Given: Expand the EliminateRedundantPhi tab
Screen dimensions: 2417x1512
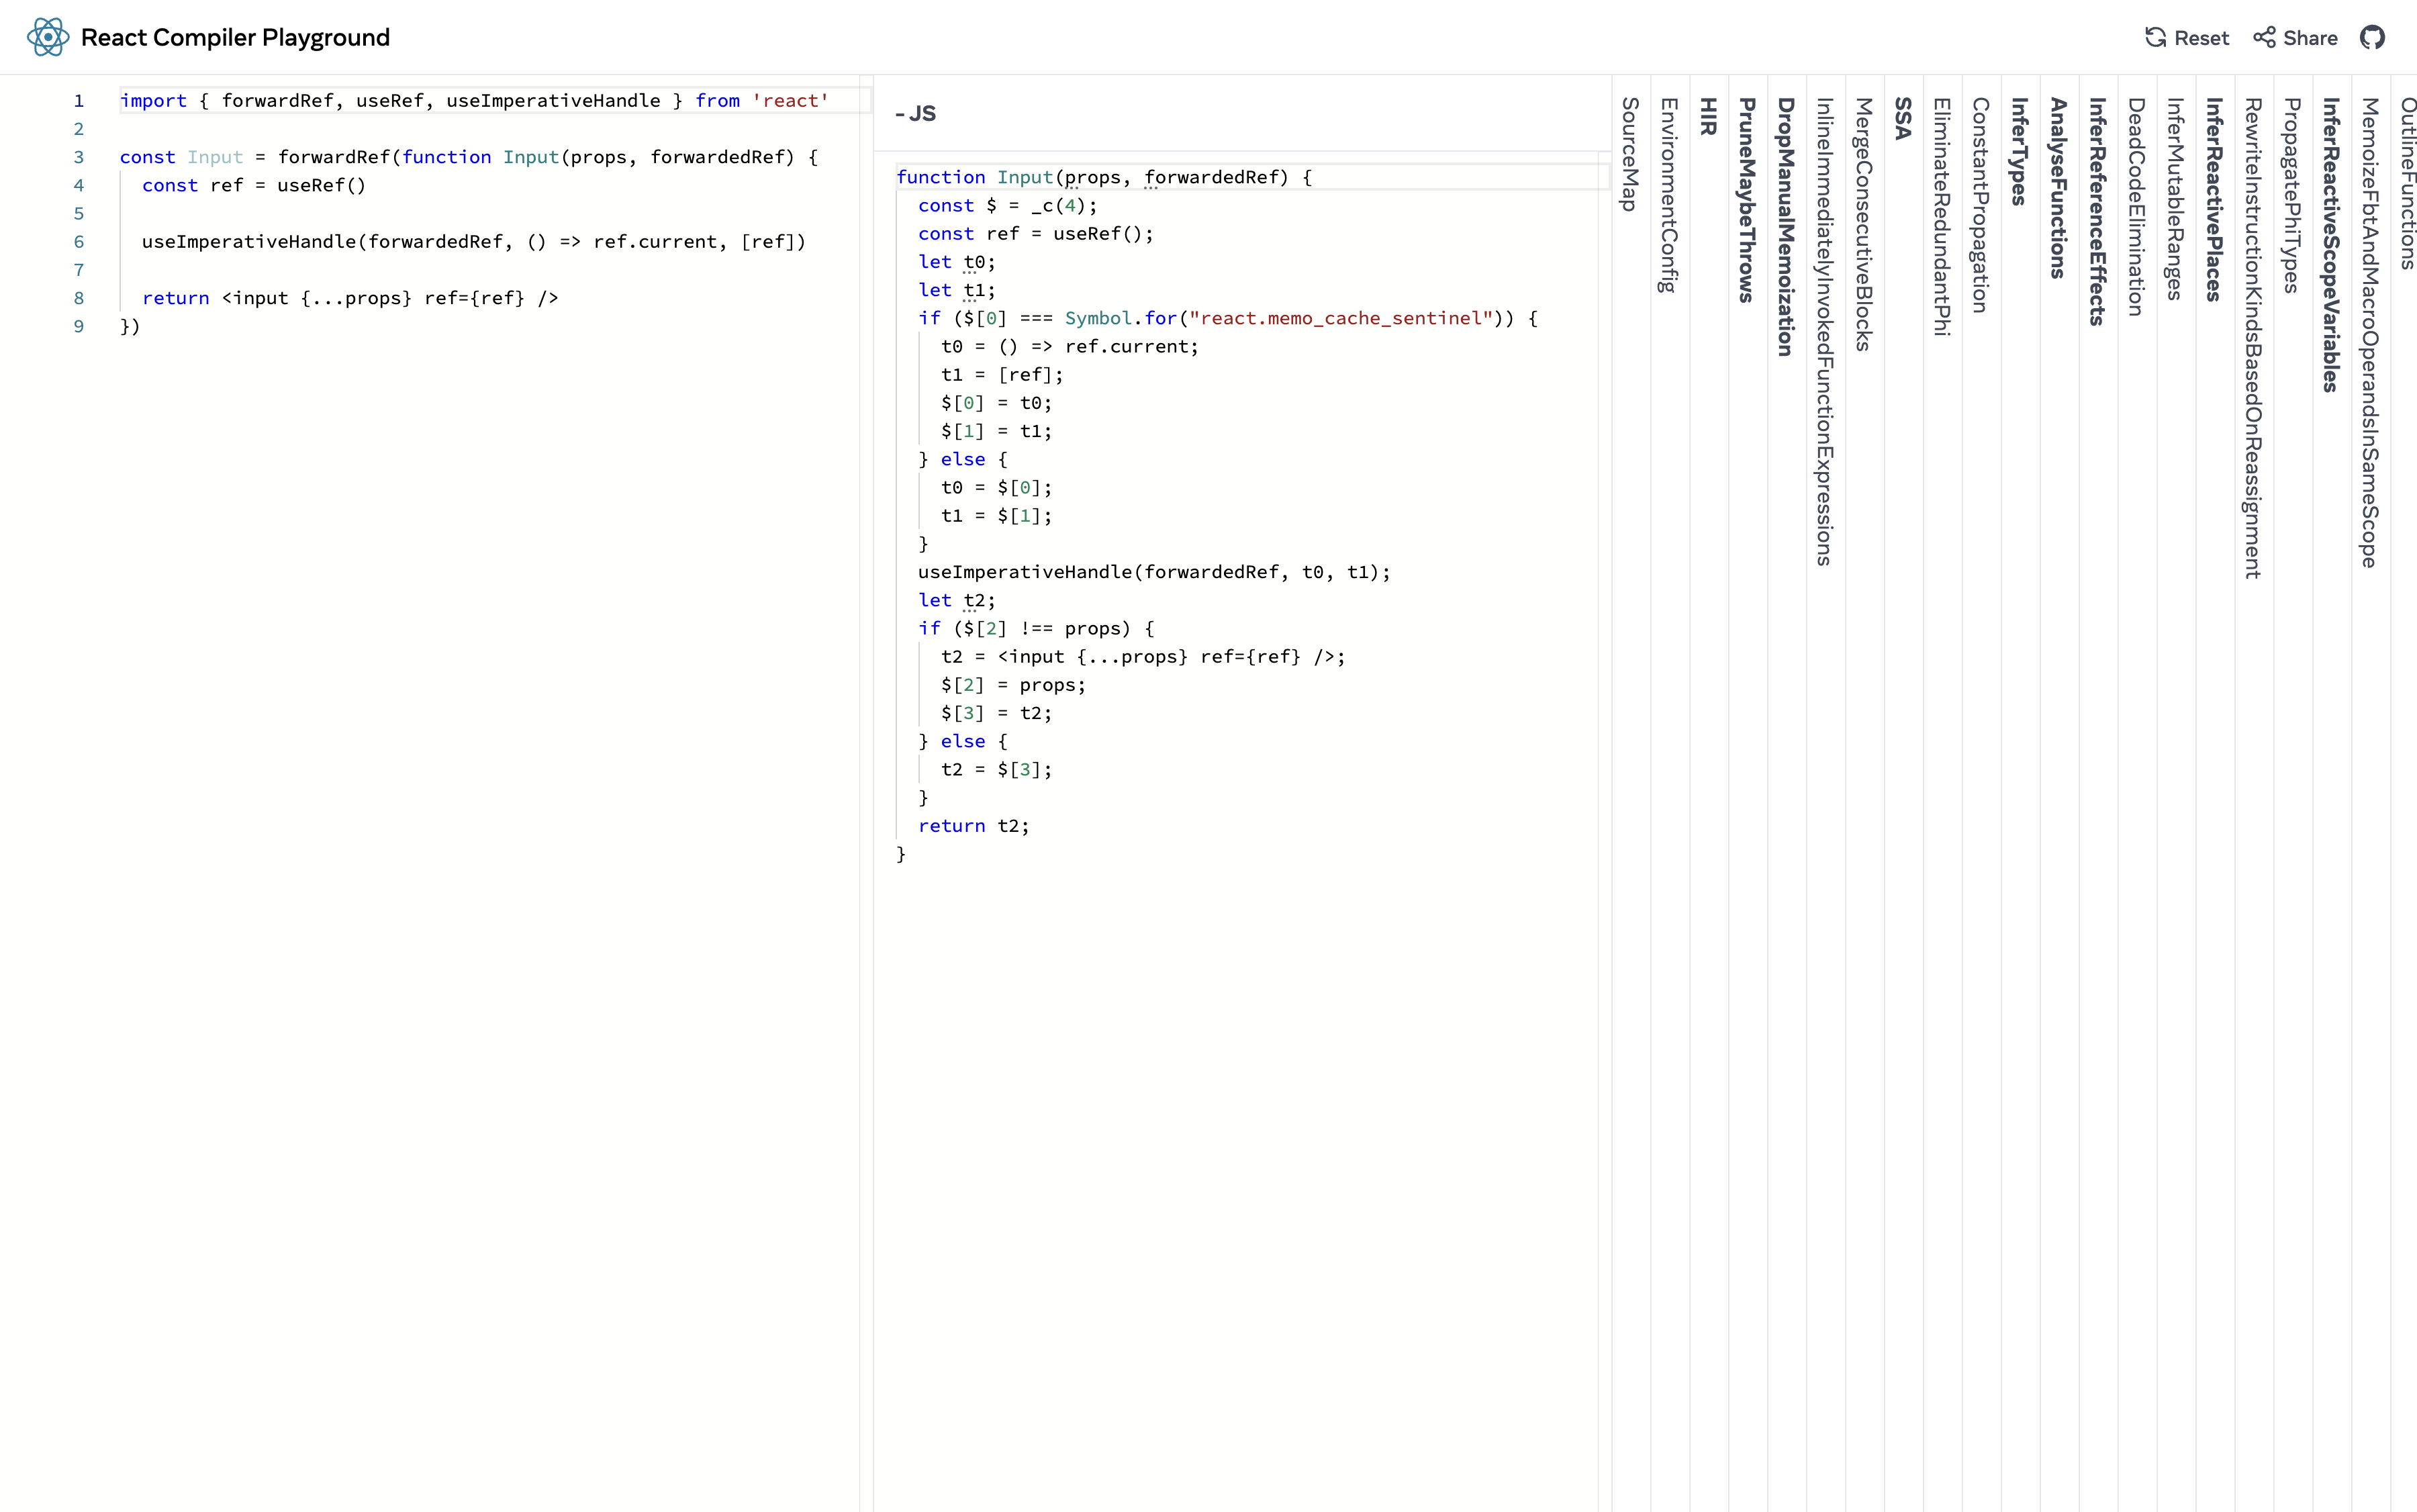Looking at the screenshot, I should pos(1942,217).
